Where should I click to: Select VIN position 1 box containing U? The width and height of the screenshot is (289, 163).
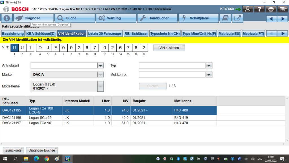pyautogui.click(x=14, y=48)
